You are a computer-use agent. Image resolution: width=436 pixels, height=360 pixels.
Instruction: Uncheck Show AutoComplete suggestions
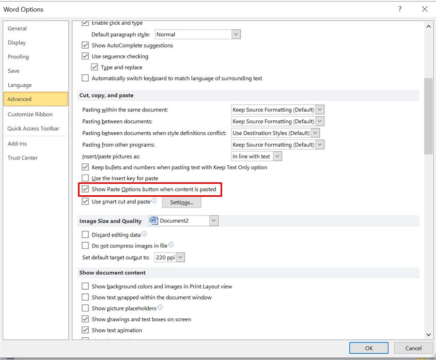[85, 45]
